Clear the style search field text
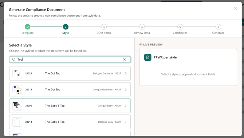Screen dimensions: 244x138 (124, 60)
